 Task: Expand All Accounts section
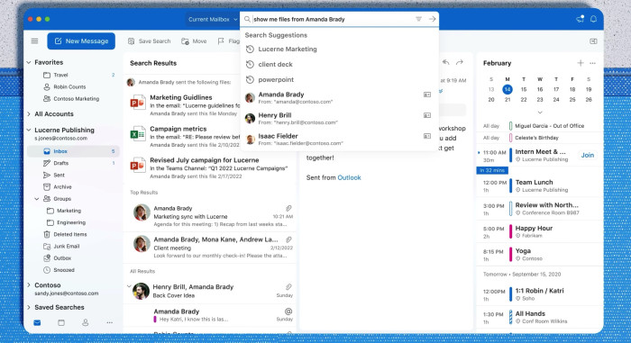coord(29,113)
